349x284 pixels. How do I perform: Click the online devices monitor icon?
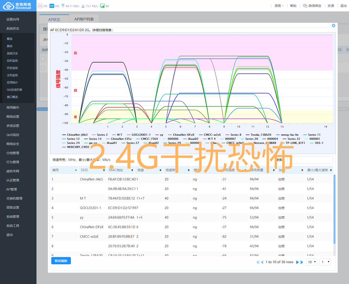102,6
